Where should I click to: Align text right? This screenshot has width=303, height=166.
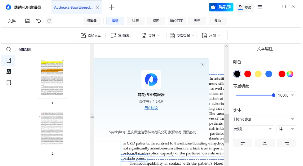point(287,143)
